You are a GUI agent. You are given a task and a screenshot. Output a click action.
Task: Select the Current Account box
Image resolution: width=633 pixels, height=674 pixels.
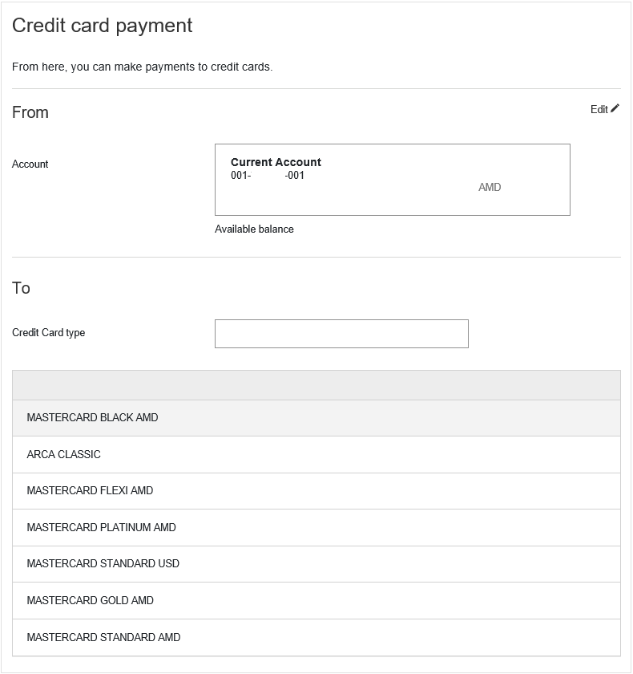click(393, 180)
